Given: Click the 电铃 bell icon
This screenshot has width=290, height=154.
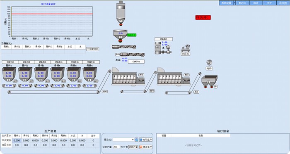Looking at the screenshot, I should [209, 63].
